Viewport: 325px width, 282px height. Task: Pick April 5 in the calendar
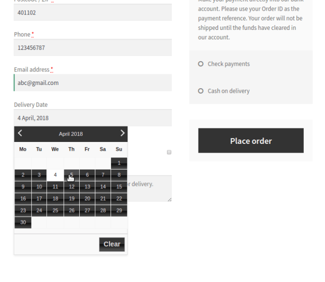tap(71, 175)
